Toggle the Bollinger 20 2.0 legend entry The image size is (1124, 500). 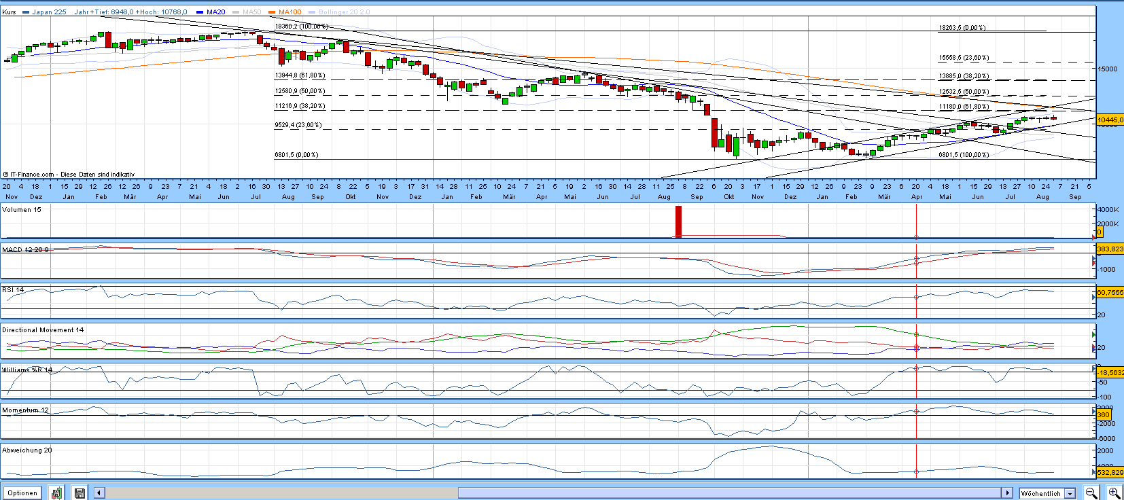pos(340,12)
